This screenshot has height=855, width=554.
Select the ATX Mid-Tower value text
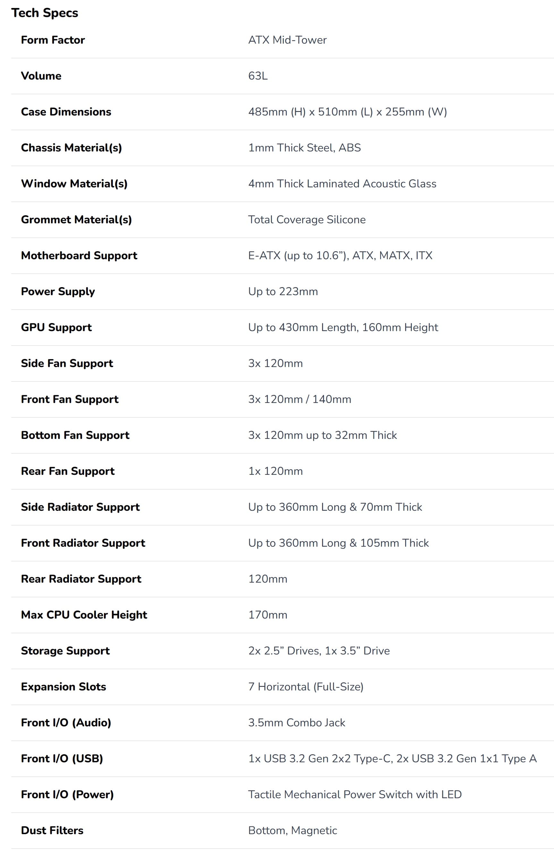[287, 40]
